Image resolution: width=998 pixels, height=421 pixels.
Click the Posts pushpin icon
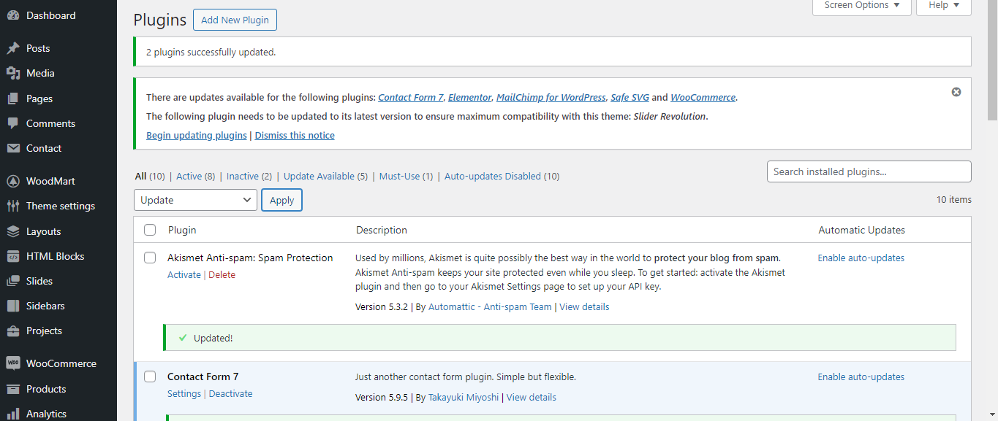pos(13,48)
